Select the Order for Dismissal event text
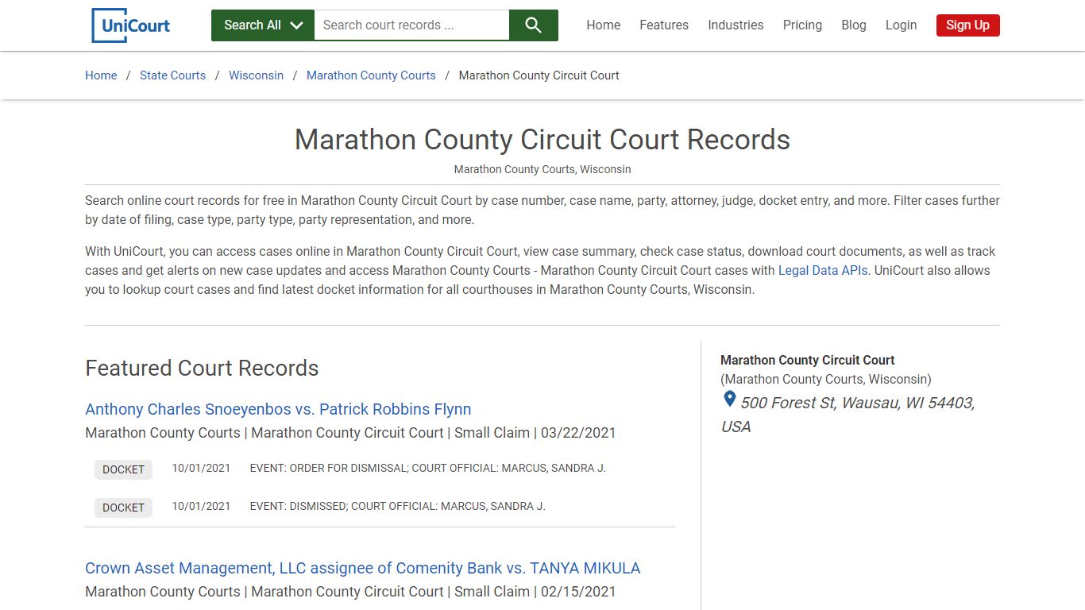This screenshot has height=610, width=1085. [x=428, y=469]
